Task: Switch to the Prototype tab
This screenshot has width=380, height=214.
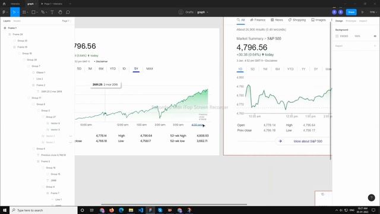Action: (x=351, y=21)
